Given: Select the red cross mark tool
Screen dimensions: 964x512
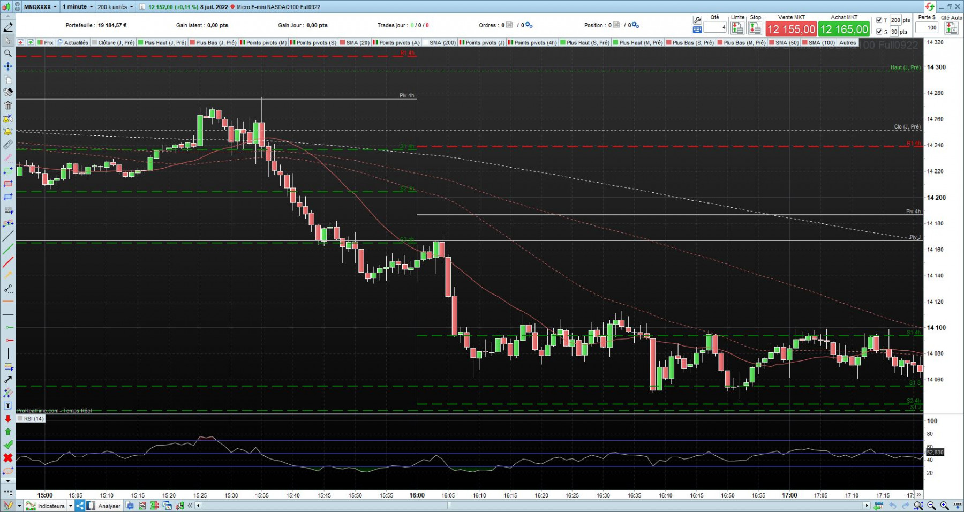Looking at the screenshot, I should 8,458.
